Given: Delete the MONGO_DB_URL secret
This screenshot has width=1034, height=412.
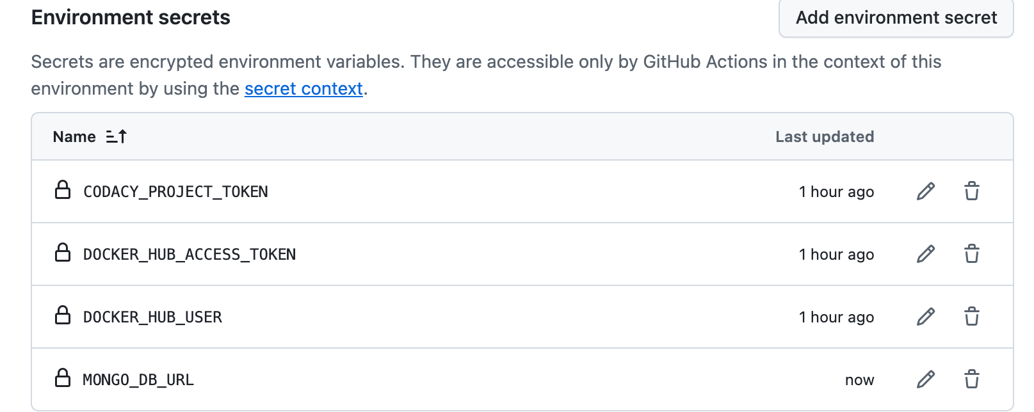Looking at the screenshot, I should (x=971, y=379).
